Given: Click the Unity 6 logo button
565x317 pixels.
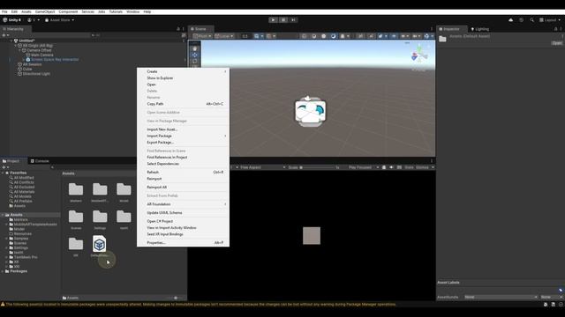Looking at the screenshot, I should point(11,20).
